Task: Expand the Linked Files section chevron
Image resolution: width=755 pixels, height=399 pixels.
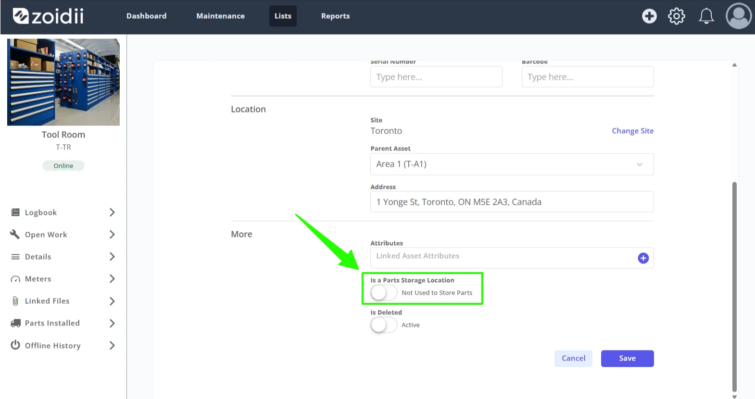Action: (x=112, y=301)
